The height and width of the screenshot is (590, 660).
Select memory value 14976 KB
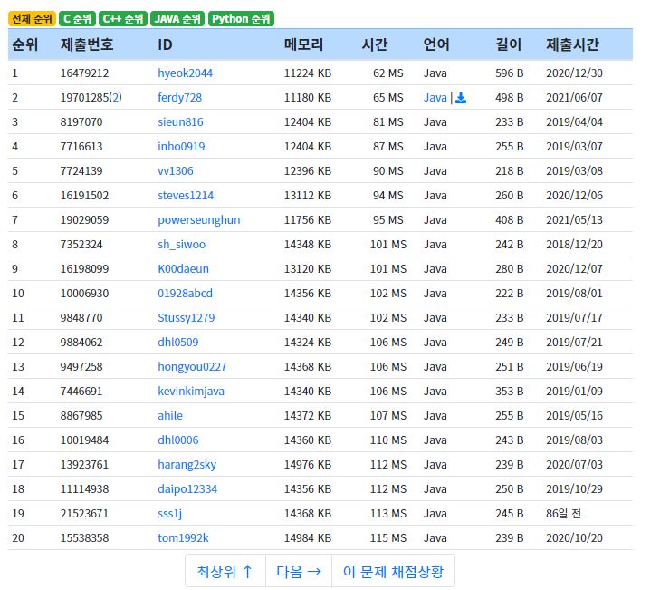308,464
